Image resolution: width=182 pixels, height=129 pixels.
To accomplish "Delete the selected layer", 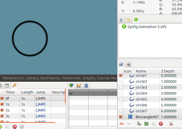I will (161, 124).
